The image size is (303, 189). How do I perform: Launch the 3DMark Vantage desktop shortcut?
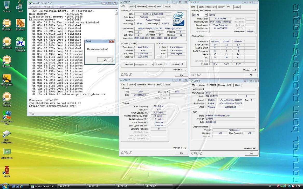[x=7, y=99]
